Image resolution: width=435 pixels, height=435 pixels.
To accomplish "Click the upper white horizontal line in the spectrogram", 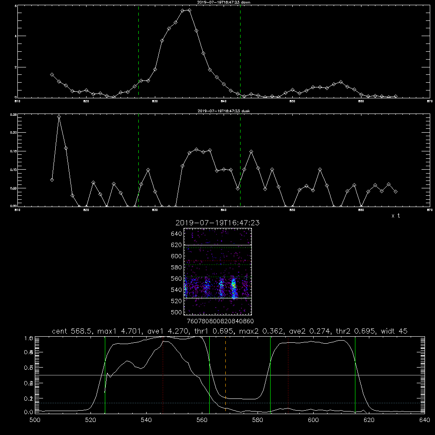I will coord(217,245).
